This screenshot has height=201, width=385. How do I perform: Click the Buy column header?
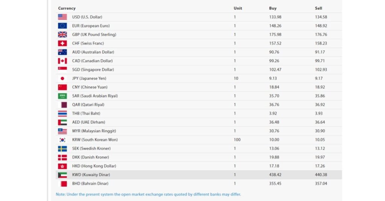(273, 8)
